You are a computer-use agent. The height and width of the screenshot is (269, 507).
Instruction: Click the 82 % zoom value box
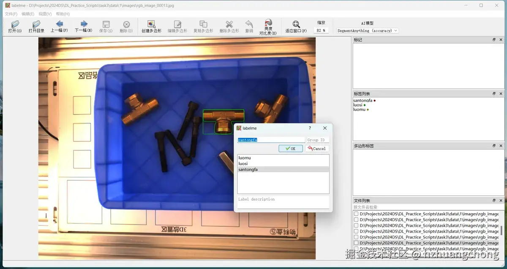pyautogui.click(x=321, y=30)
